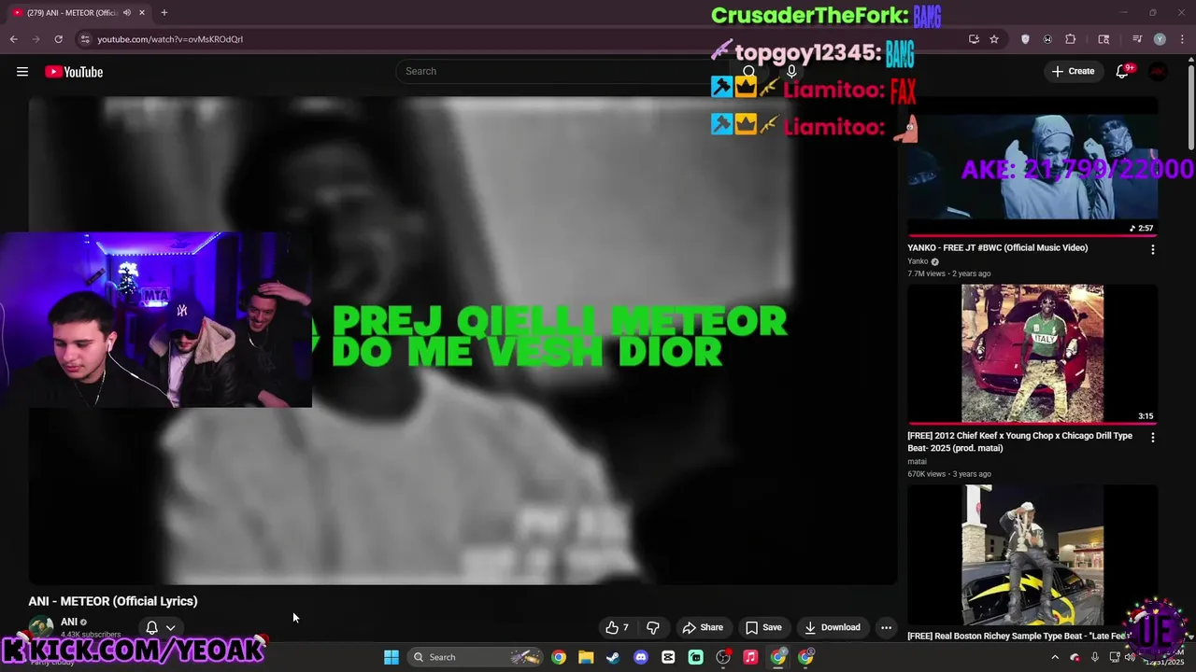Bookmark this page with the star icon
1196x672 pixels.
pyautogui.click(x=994, y=39)
